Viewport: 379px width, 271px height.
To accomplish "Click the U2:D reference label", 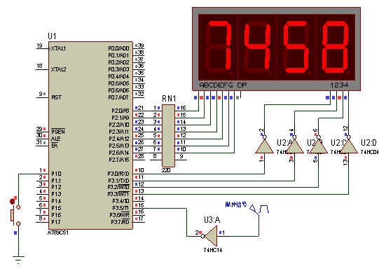I will (368, 143).
